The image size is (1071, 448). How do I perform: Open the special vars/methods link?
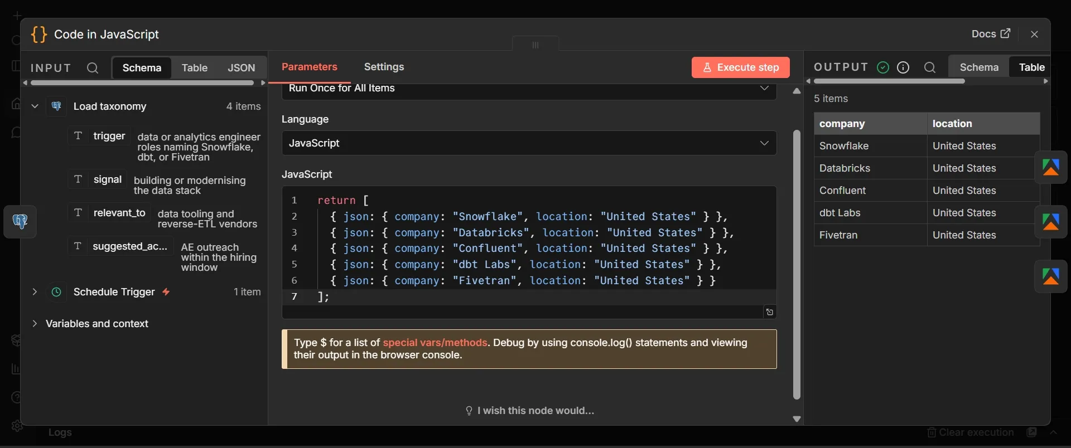tap(435, 343)
